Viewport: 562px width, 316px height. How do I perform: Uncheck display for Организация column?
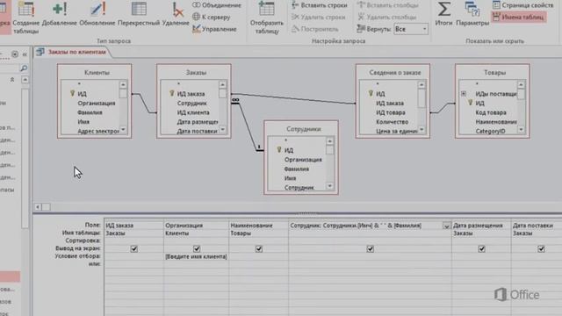197,248
